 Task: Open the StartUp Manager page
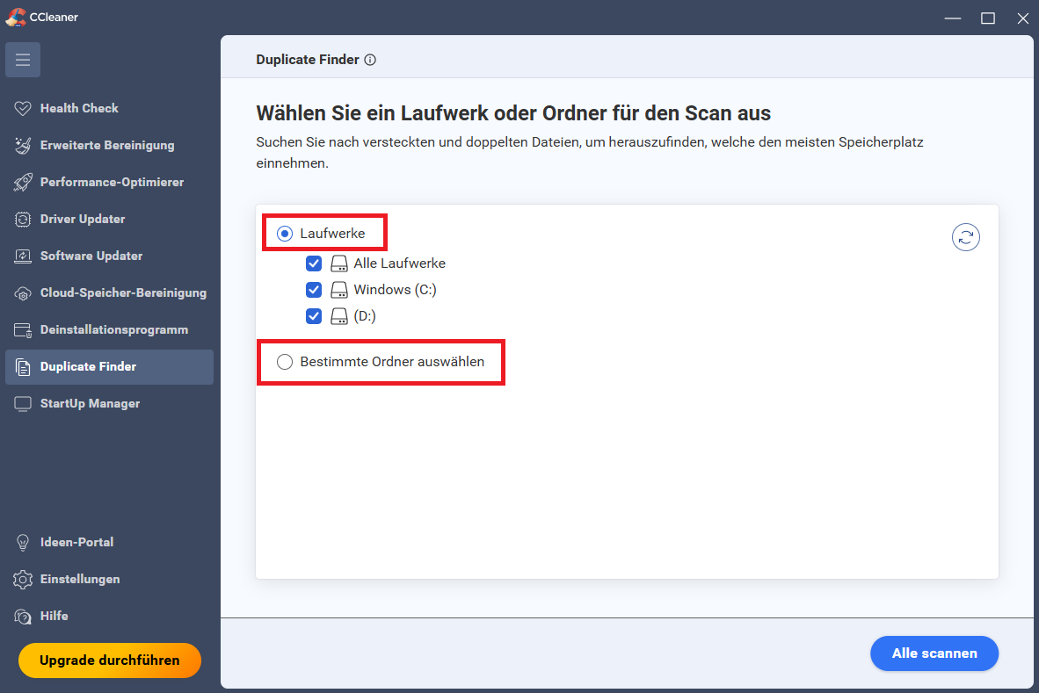(x=90, y=403)
